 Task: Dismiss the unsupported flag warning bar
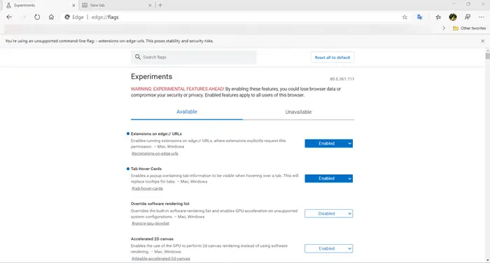tap(483, 41)
